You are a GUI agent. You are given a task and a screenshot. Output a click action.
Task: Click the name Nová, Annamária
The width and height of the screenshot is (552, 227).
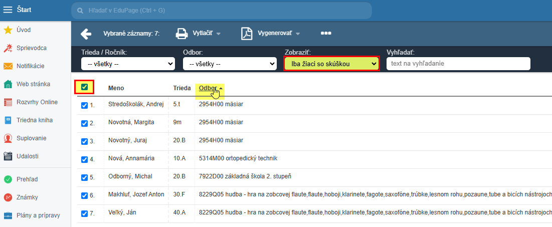pyautogui.click(x=131, y=158)
